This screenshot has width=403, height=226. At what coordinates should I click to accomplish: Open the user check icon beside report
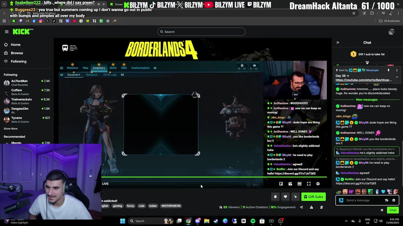pyautogui.click(x=321, y=207)
